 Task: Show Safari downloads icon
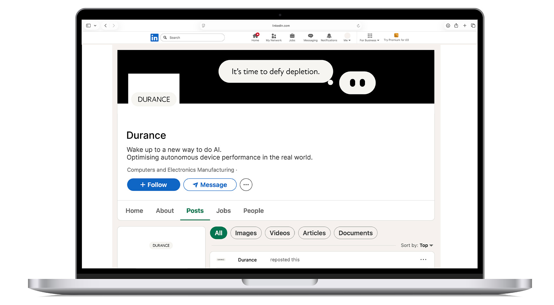448,26
